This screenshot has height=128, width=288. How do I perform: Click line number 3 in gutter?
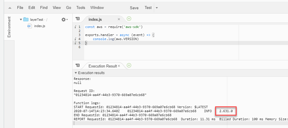[79, 35]
